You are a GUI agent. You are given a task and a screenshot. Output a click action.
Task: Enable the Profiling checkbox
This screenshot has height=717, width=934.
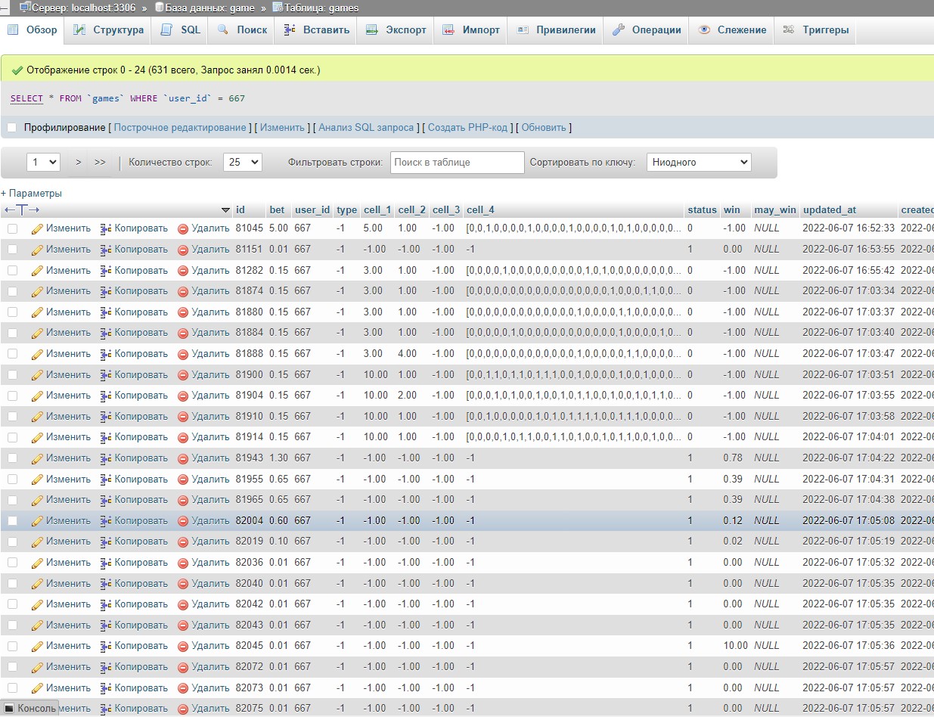click(x=12, y=127)
